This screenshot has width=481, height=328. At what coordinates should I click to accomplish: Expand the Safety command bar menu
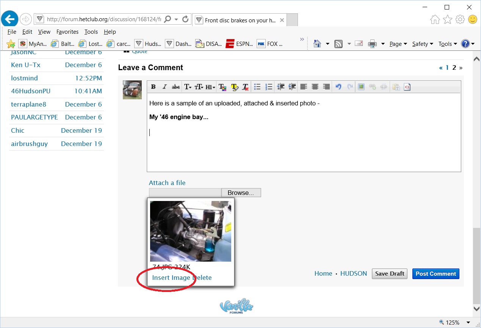pos(422,44)
